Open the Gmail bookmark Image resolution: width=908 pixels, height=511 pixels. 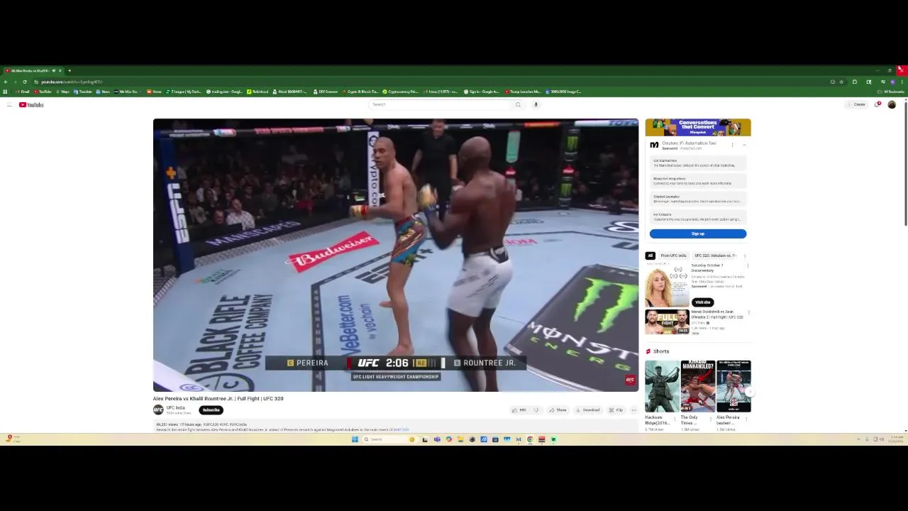point(22,92)
